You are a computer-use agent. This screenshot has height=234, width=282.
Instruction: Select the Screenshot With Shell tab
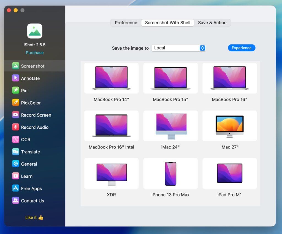pyautogui.click(x=167, y=23)
